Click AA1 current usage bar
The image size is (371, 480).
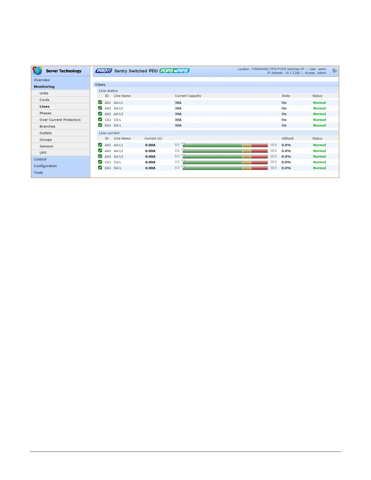click(x=225, y=145)
